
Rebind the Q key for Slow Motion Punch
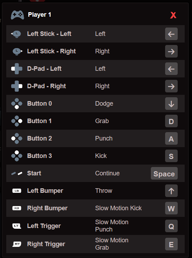click(171, 226)
